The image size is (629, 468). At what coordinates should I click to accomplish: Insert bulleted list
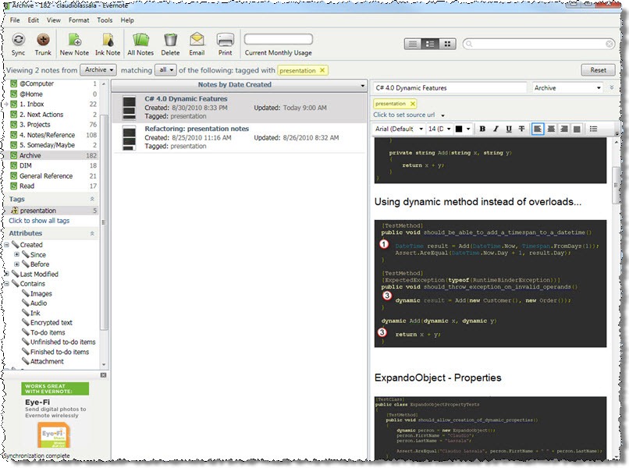pyautogui.click(x=594, y=129)
